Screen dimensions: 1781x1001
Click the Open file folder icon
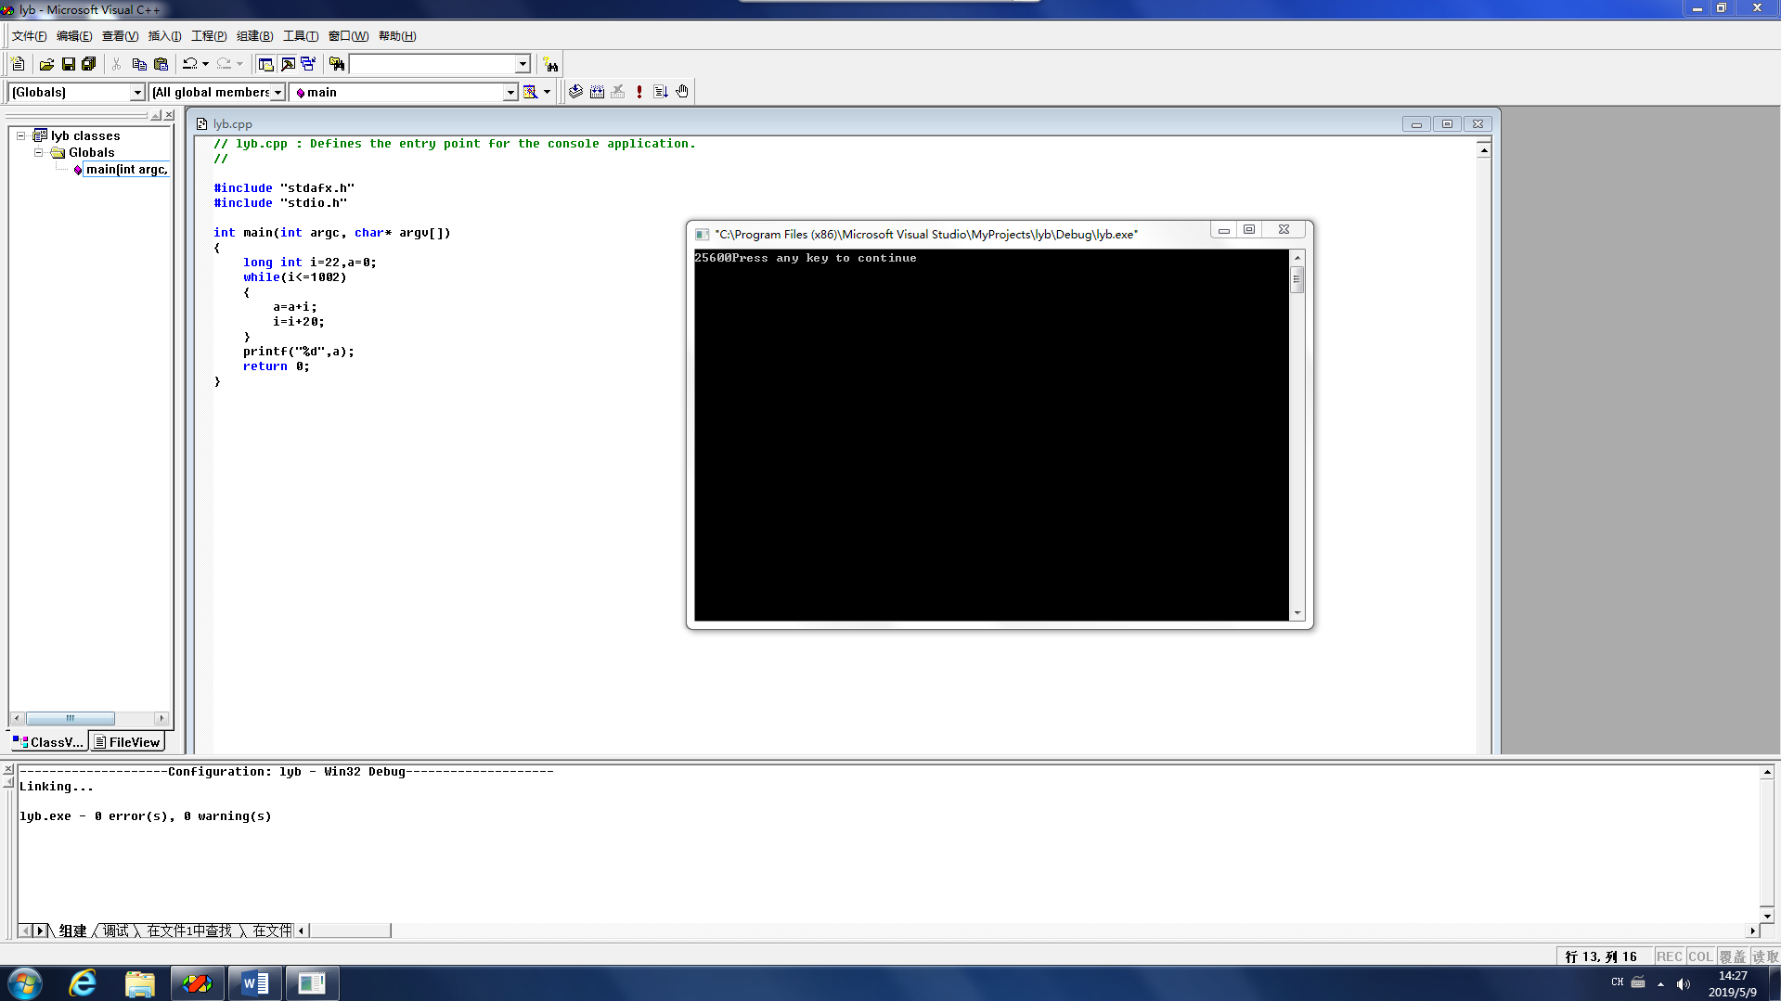[x=46, y=64]
